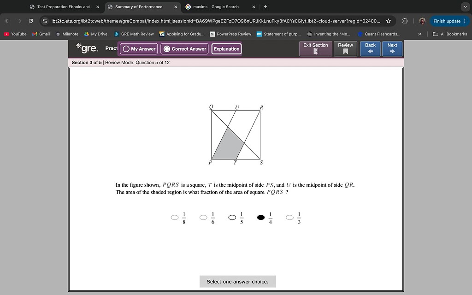Click the GRE logo in the toolbar
472x295 pixels.
(x=87, y=48)
